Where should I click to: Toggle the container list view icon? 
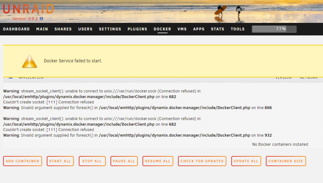click(11, 78)
